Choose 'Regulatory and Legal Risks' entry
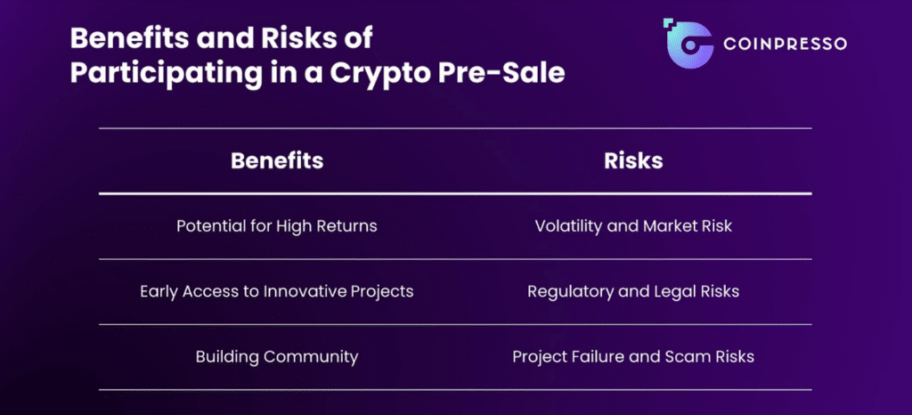The height and width of the screenshot is (415, 912). pyautogui.click(x=633, y=291)
